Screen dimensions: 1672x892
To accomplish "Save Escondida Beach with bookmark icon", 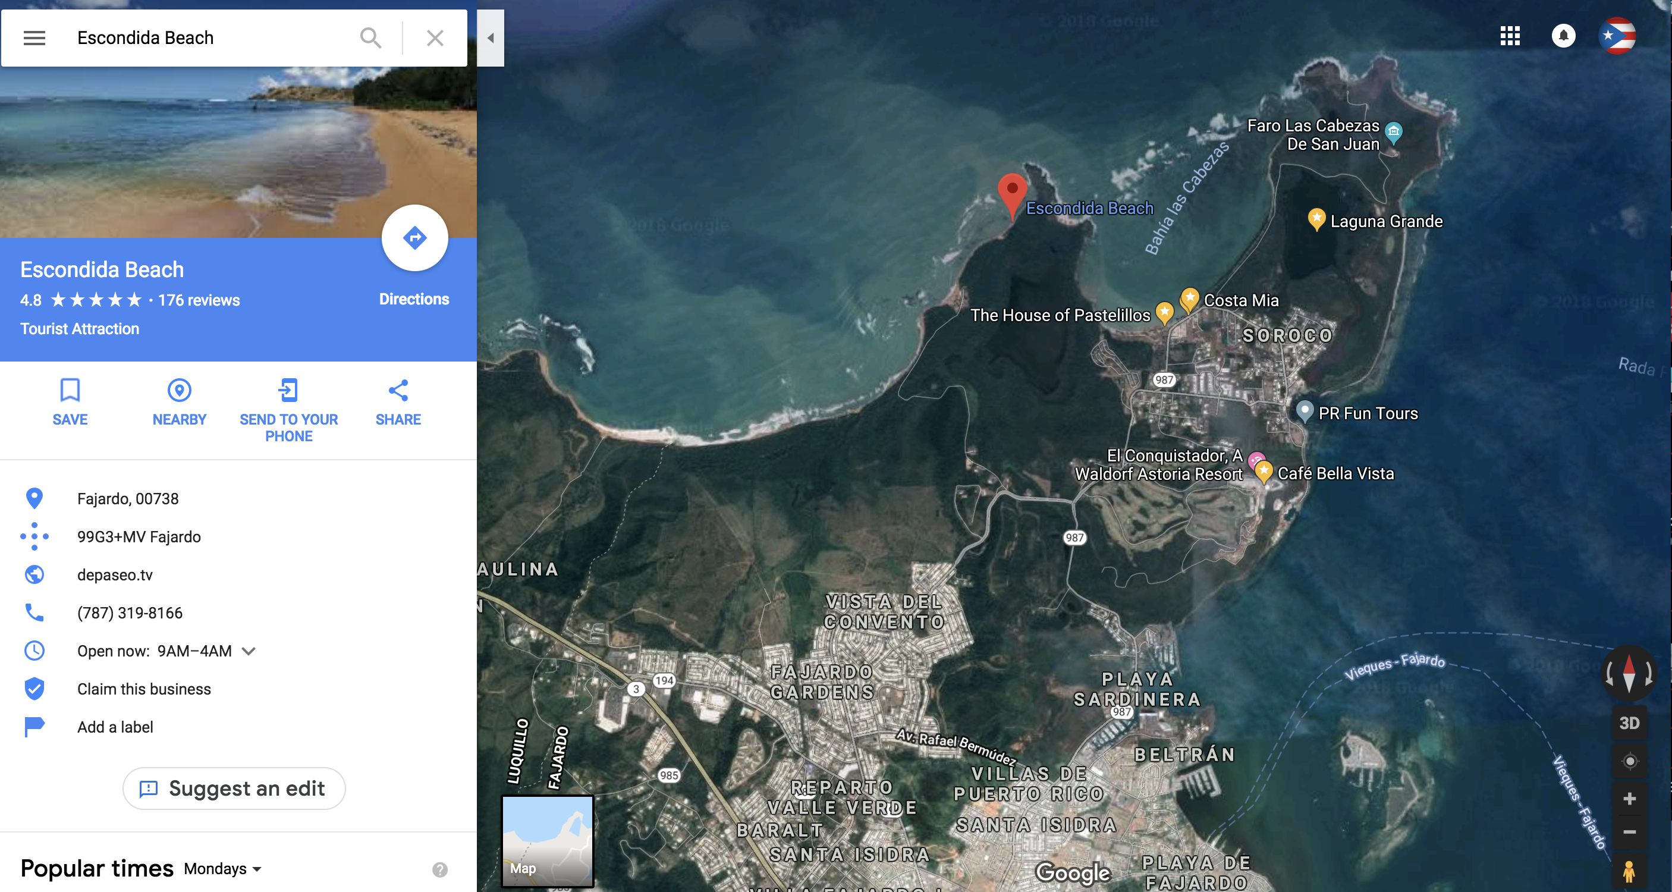I will click(70, 391).
